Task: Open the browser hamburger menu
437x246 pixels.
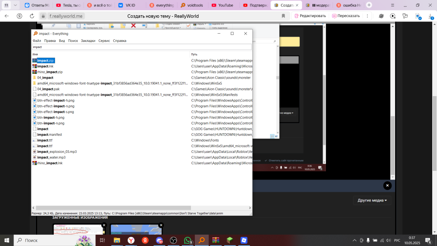Action: (x=392, y=5)
